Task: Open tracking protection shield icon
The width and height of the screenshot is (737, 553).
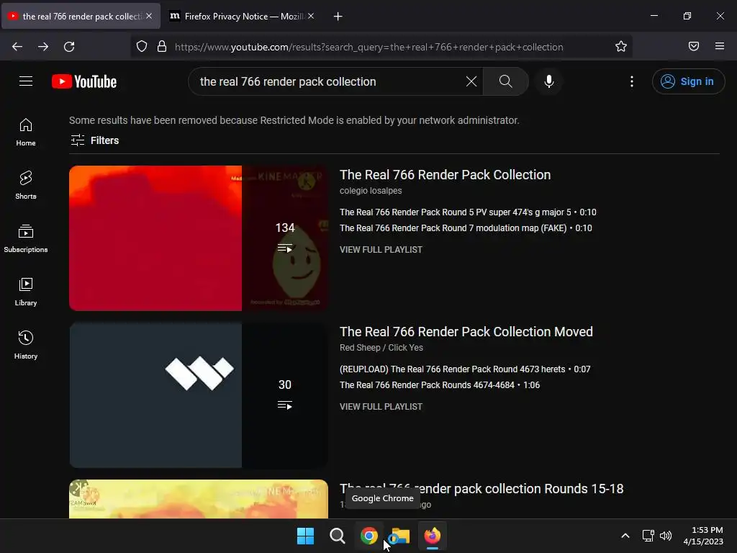Action: click(x=142, y=47)
